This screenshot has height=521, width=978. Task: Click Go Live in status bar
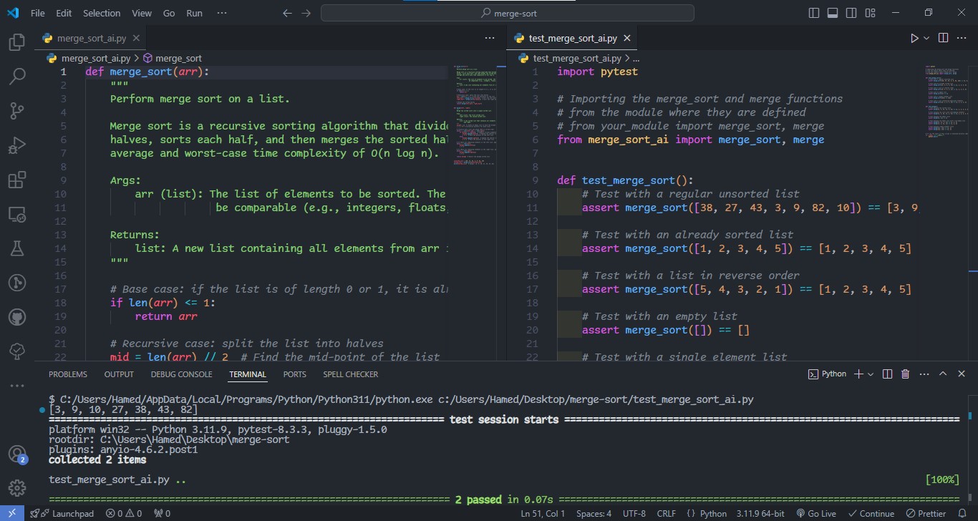tap(815, 513)
